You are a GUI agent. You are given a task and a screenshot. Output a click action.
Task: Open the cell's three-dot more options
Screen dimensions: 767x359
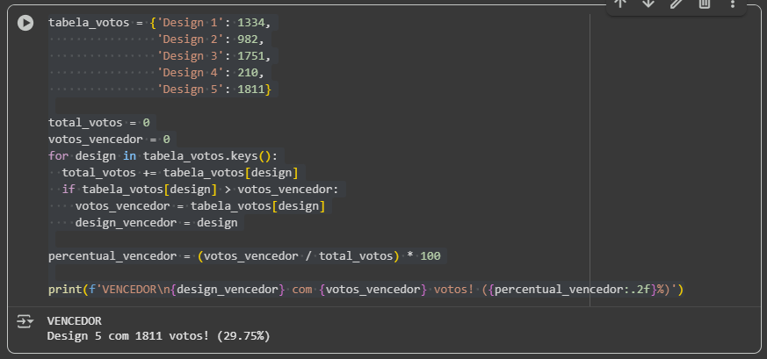[x=733, y=4]
